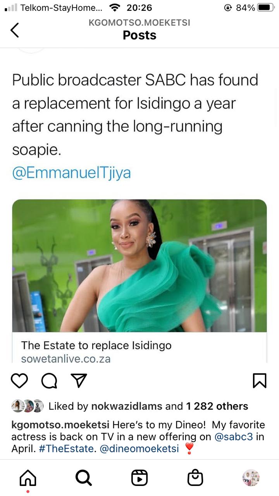Tap the #TheEstate hashtag
279x496 pixels.
[67, 449]
